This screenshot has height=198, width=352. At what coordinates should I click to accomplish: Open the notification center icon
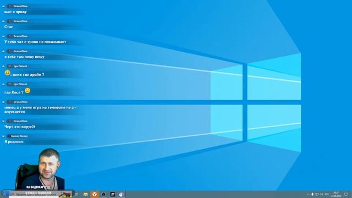coord(346,194)
